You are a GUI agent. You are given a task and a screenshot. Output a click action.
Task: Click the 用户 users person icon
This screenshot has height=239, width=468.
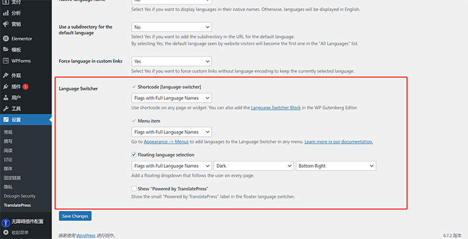point(6,98)
